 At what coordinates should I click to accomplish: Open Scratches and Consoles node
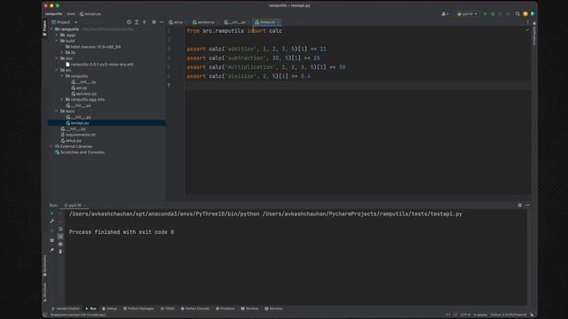80,152
